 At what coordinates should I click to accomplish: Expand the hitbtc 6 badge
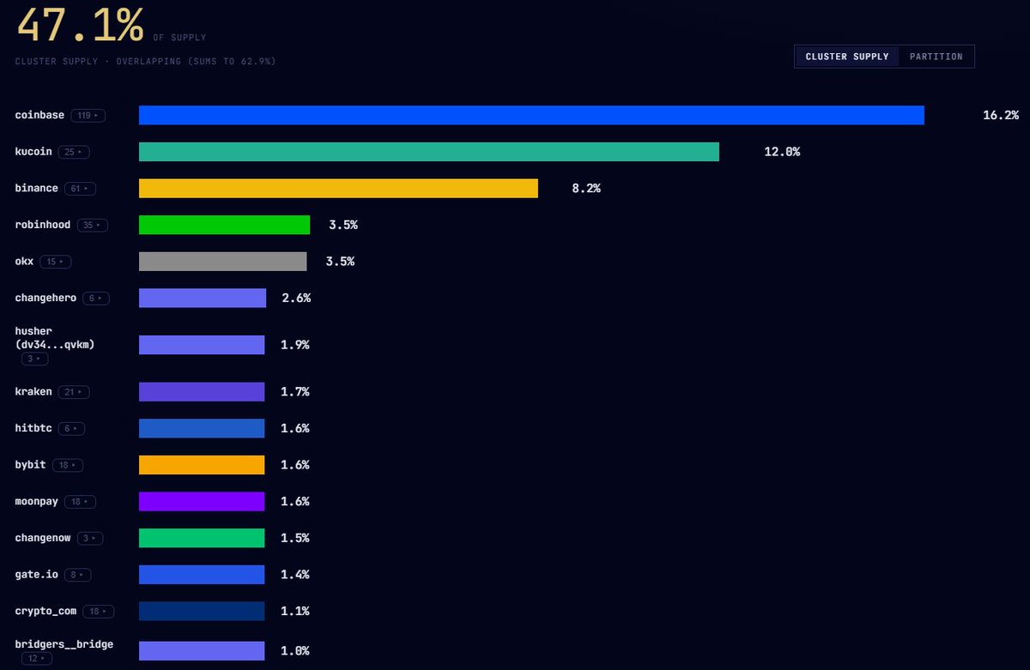[x=71, y=429]
